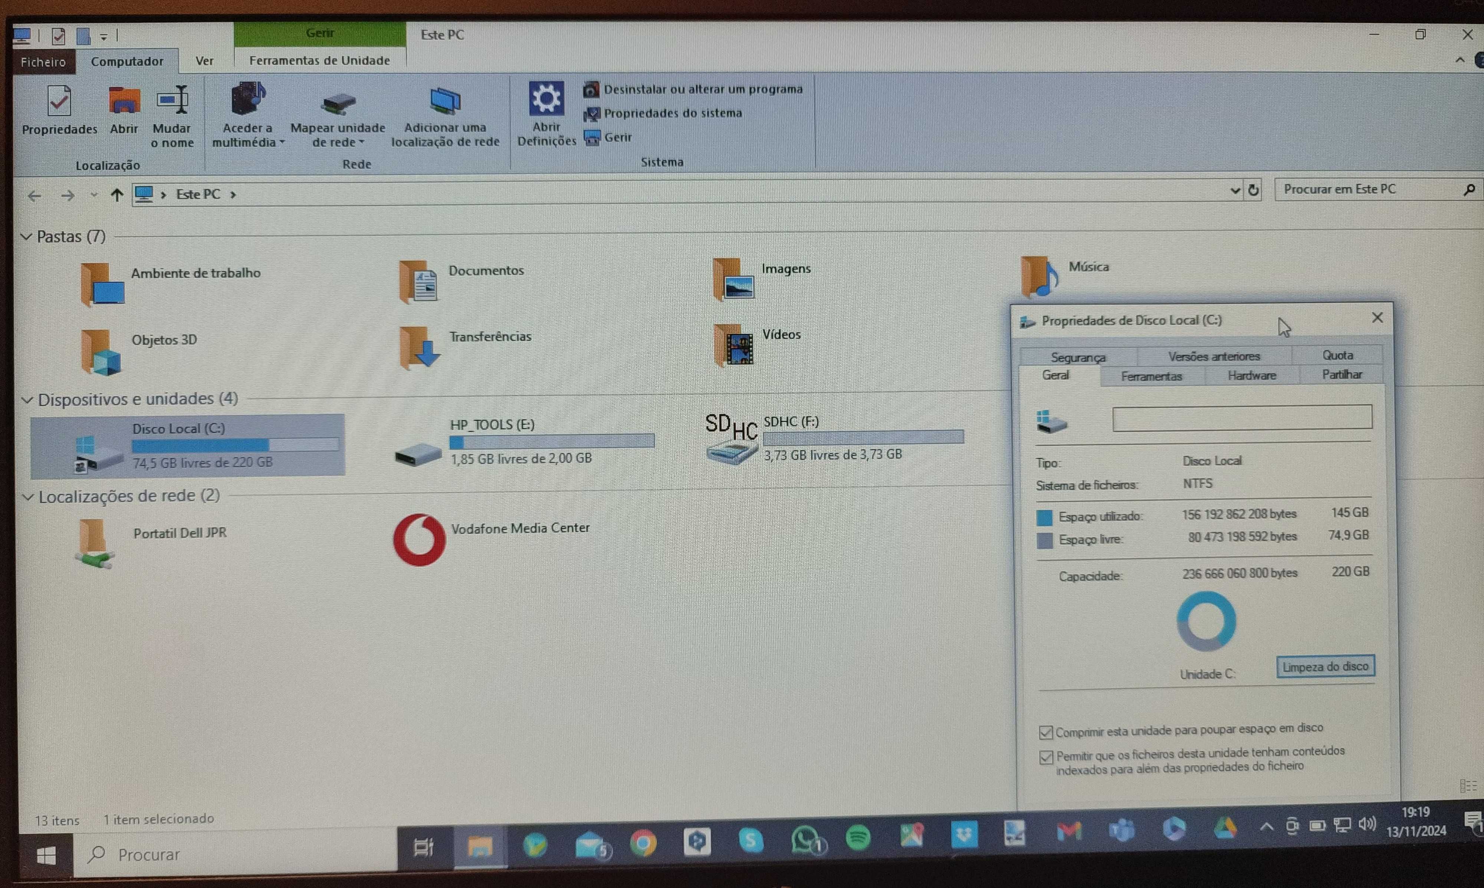The width and height of the screenshot is (1484, 888).
Task: Click the Limpeza do disco button
Action: 1326,666
